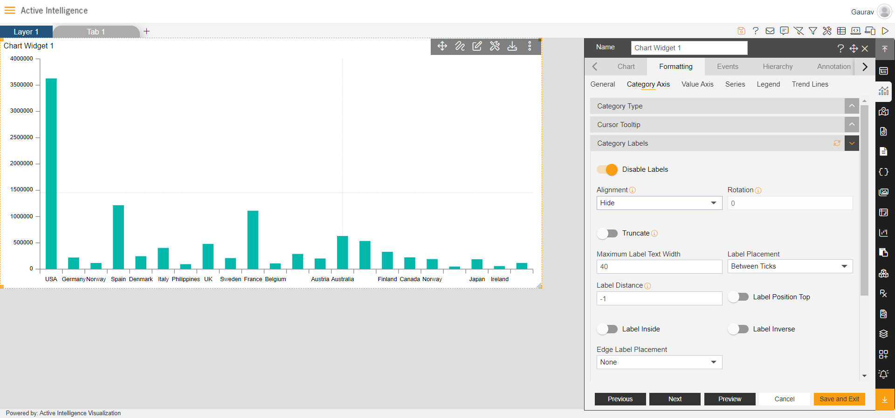Open the Alignment dropdown set to Hide
Image resolution: width=895 pixels, height=418 pixels.
[x=659, y=203]
